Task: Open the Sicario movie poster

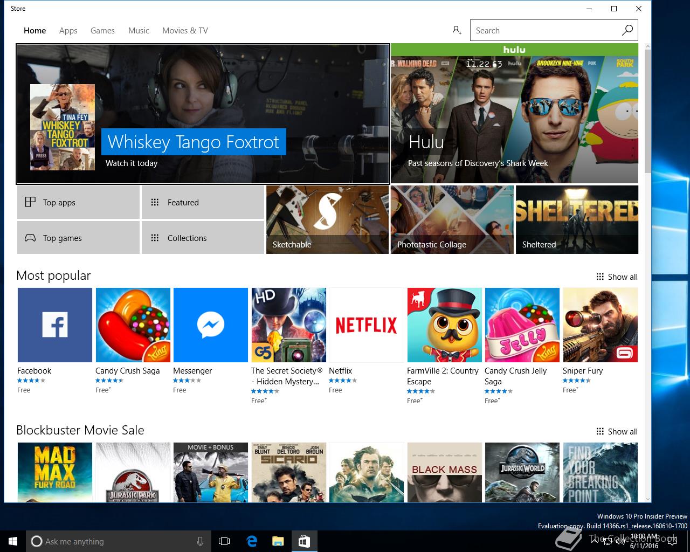Action: (x=289, y=472)
